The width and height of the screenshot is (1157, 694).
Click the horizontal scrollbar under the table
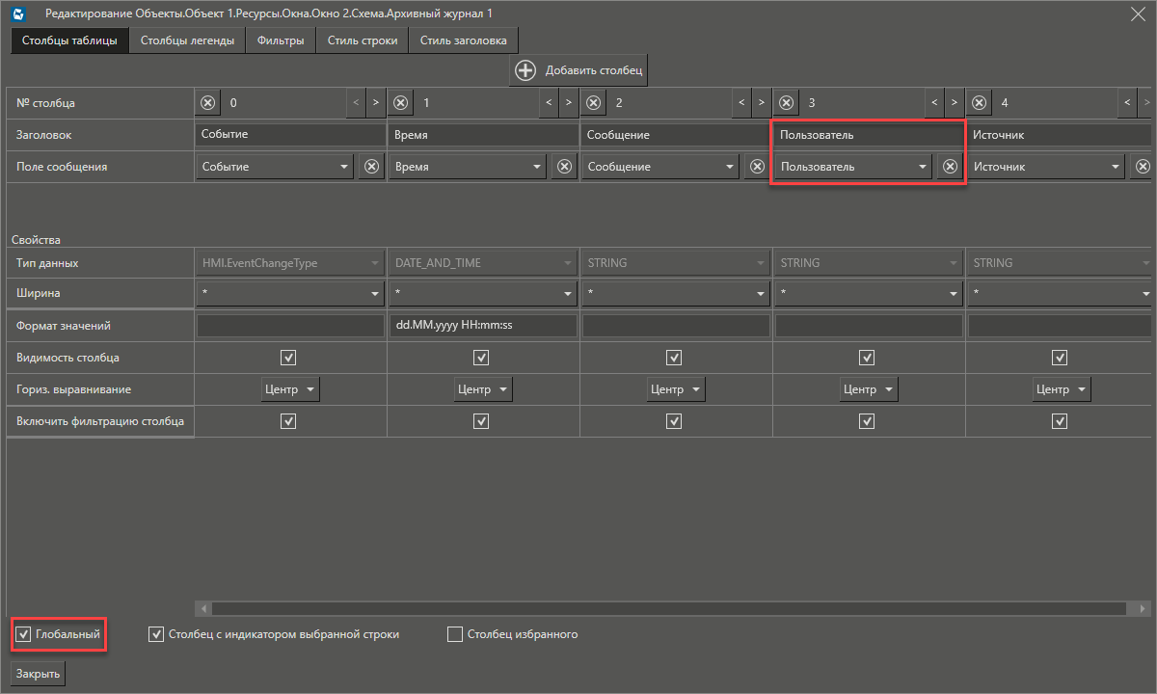pyautogui.click(x=665, y=609)
